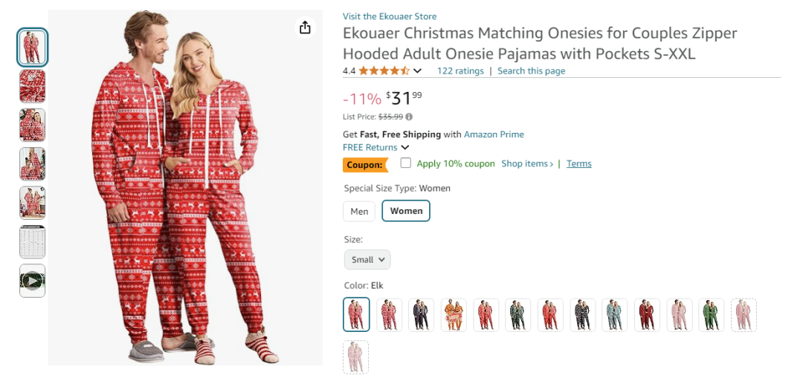The image size is (803, 378).
Task: Open the coupon Terms link
Action: point(579,163)
